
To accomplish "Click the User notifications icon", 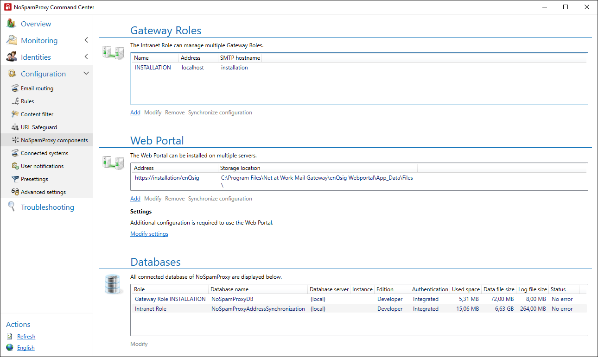I will coord(15,166).
